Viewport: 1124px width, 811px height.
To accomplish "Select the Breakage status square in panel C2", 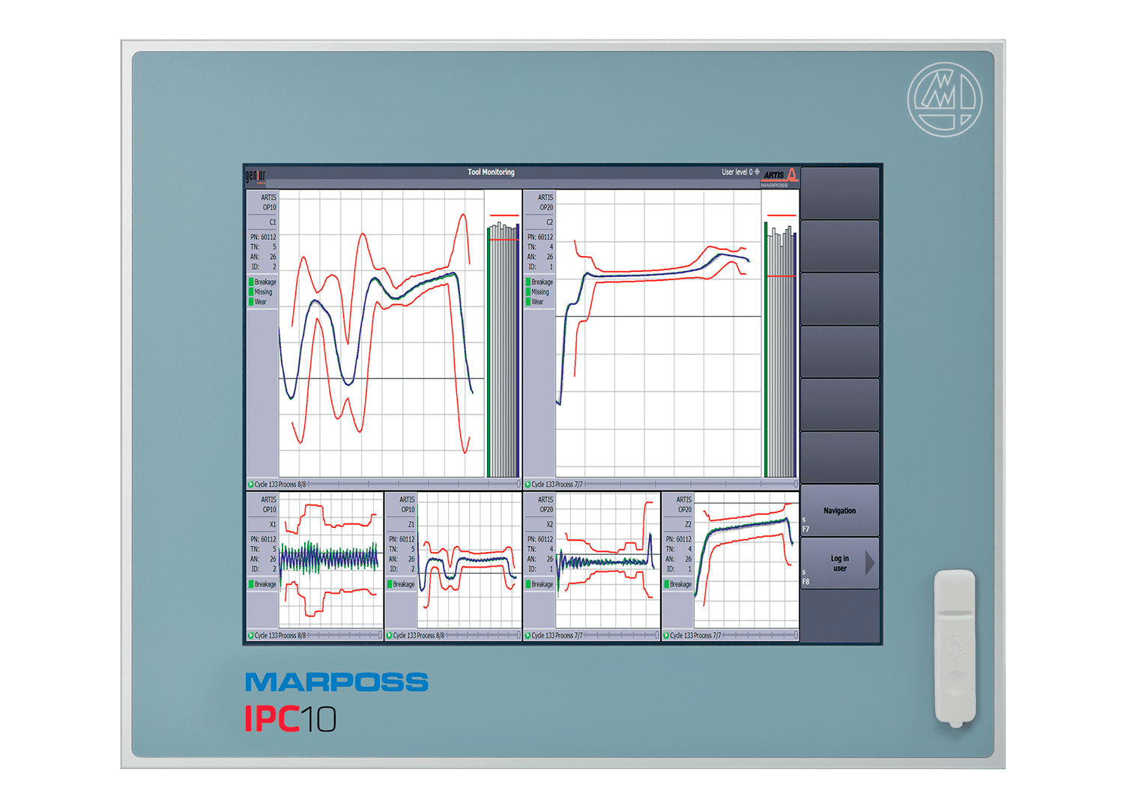I will click(x=528, y=282).
